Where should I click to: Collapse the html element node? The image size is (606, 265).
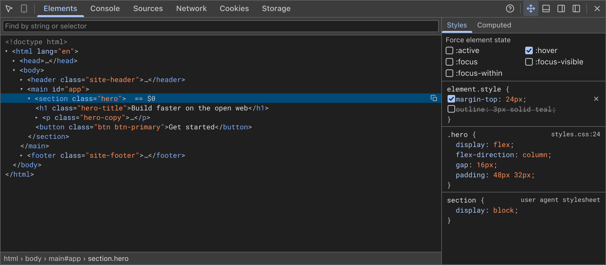point(6,51)
